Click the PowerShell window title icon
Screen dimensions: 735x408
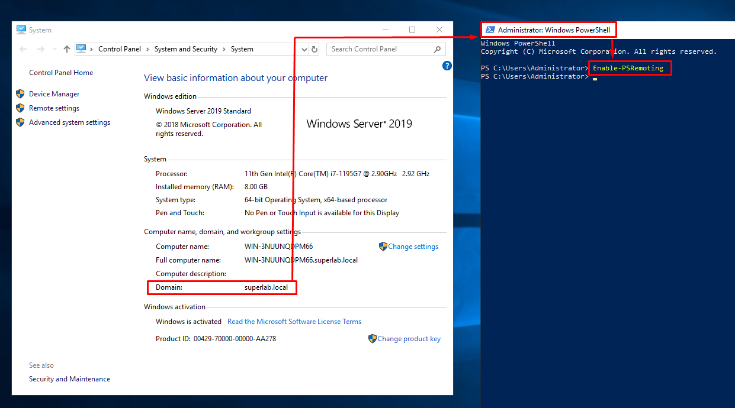click(490, 30)
